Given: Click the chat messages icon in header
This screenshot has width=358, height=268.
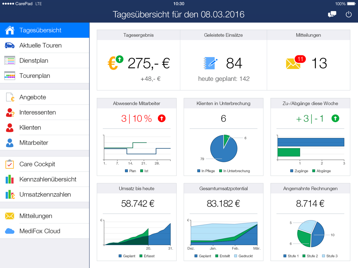Looking at the screenshot, I should [x=332, y=14].
